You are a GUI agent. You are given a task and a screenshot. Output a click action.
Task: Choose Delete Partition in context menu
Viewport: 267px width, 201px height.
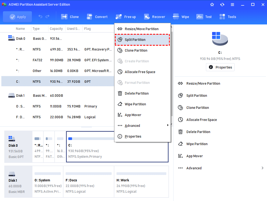pos(142,93)
